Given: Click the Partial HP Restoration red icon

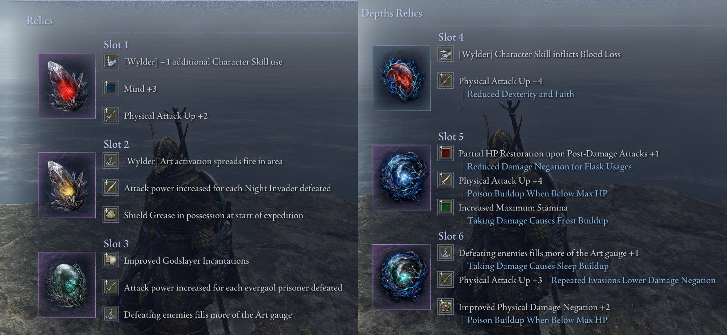Looking at the screenshot, I should click(446, 153).
